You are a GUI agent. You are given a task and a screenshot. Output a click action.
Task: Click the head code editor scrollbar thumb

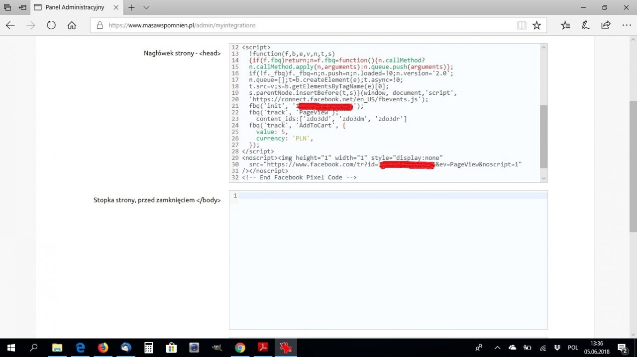coord(543,137)
